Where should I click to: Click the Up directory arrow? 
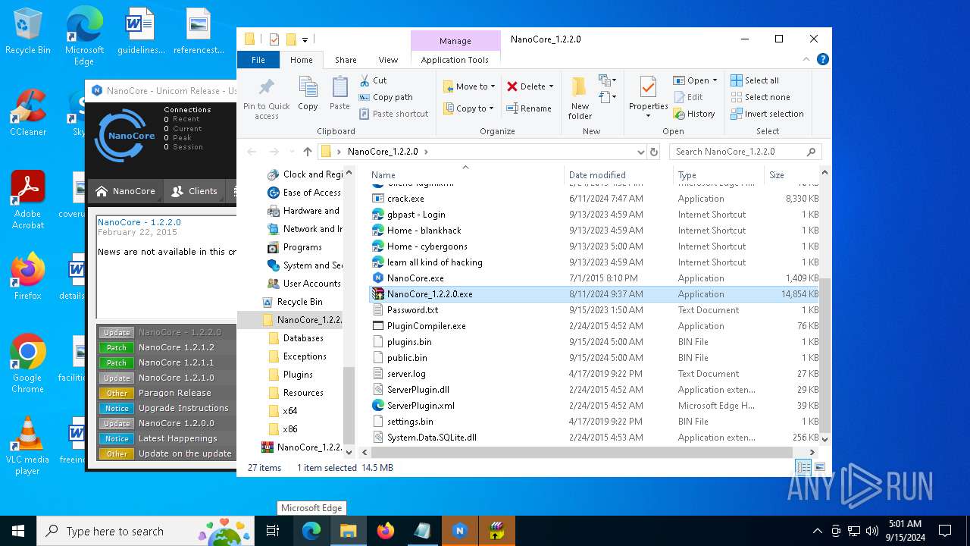click(307, 152)
